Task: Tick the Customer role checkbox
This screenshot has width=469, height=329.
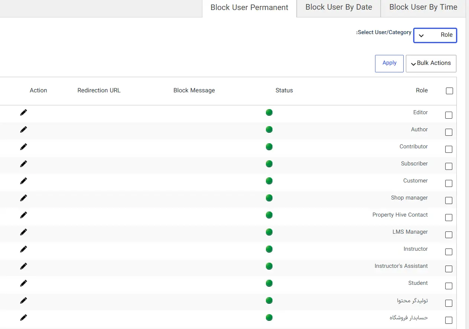Action: click(x=449, y=183)
